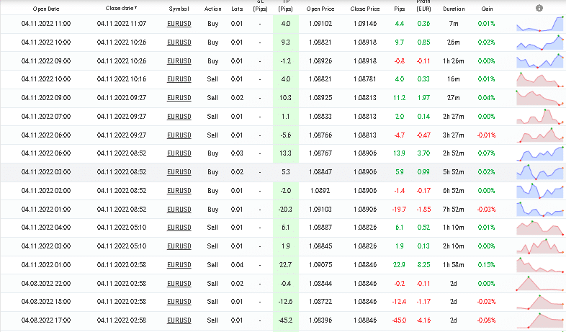Viewport: 566px width, 332px height.
Task: Sort trades by the Symbol column header
Action: tap(179, 9)
